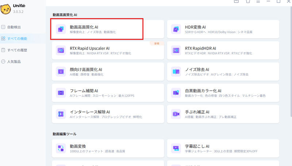Click the Unifab cat logo
292x166 pixels.
pos(6,9)
